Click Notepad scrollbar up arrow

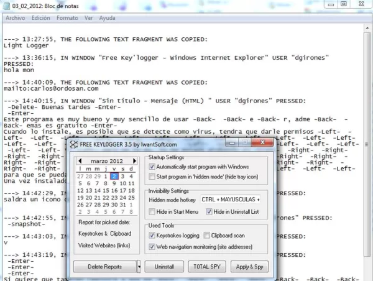click(367, 28)
